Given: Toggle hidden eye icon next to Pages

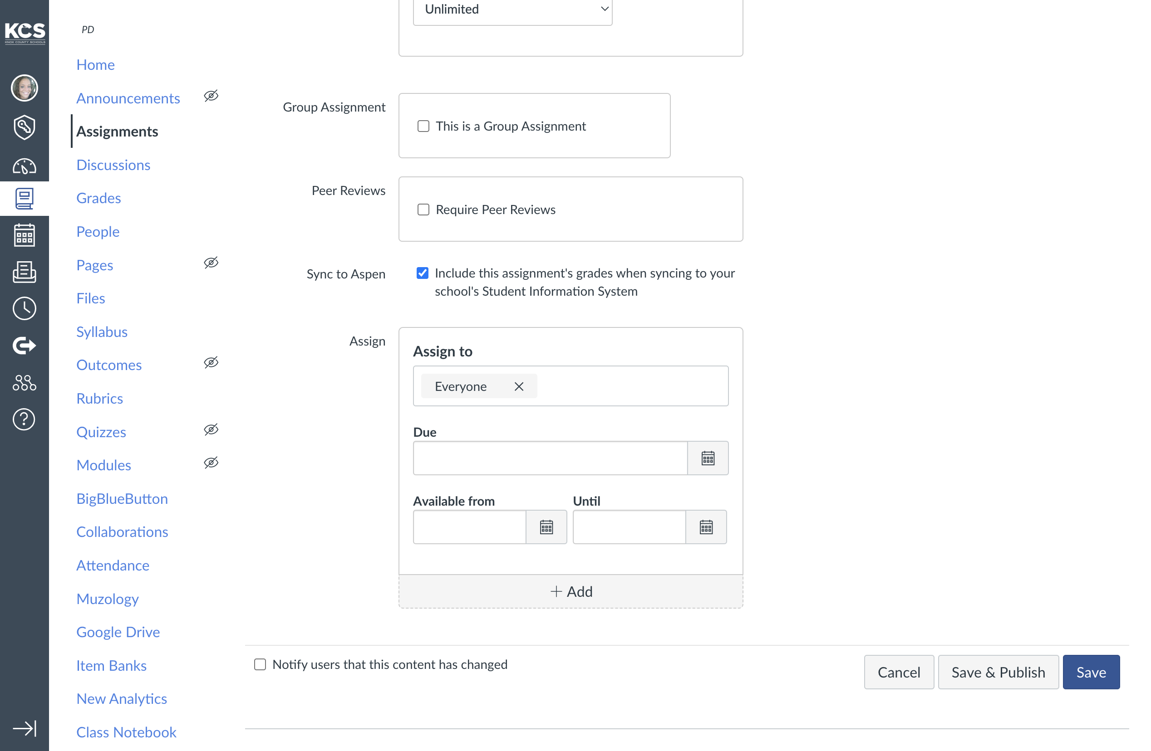Looking at the screenshot, I should tap(212, 263).
